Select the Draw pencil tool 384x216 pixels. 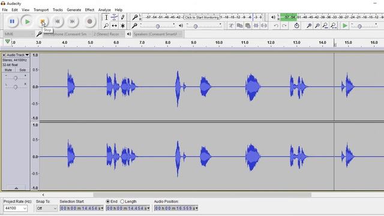click(x=122, y=17)
